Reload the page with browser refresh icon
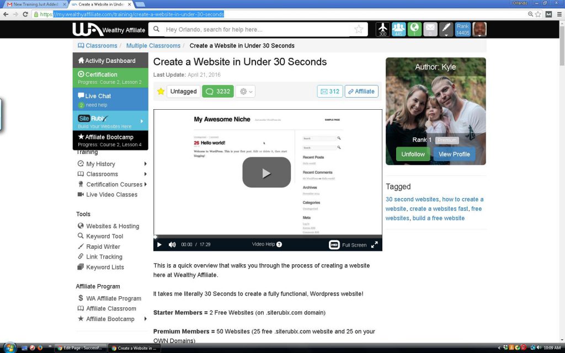 click(x=25, y=14)
